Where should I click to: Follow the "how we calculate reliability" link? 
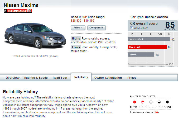(24, 116)
